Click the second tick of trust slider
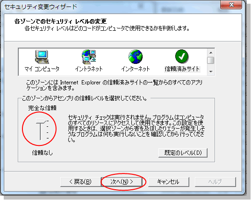 (48, 127)
